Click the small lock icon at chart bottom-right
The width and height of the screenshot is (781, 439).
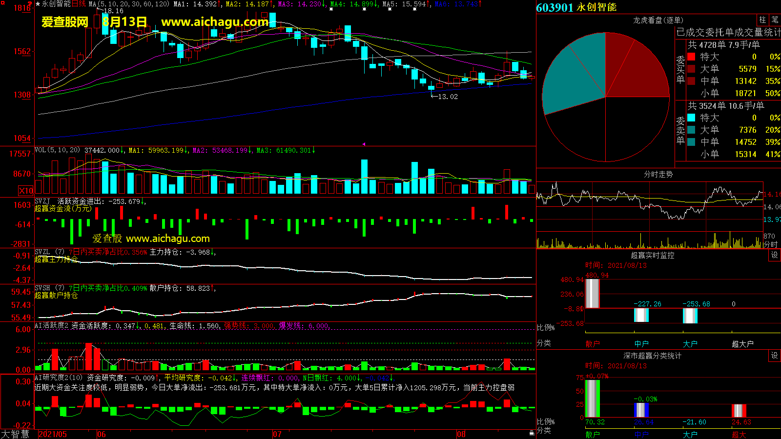click(x=532, y=433)
